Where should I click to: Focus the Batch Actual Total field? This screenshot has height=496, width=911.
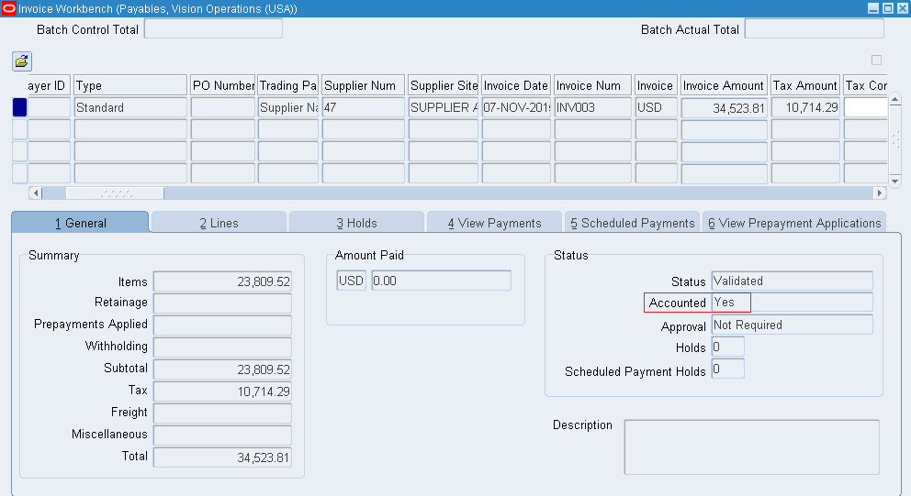tap(814, 29)
